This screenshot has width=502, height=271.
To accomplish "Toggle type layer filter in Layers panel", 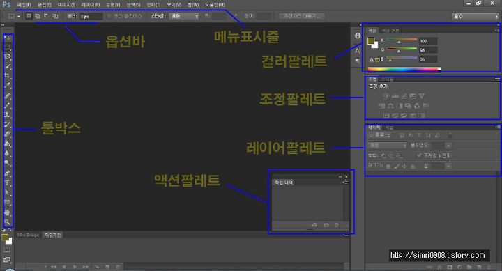I will [420, 135].
